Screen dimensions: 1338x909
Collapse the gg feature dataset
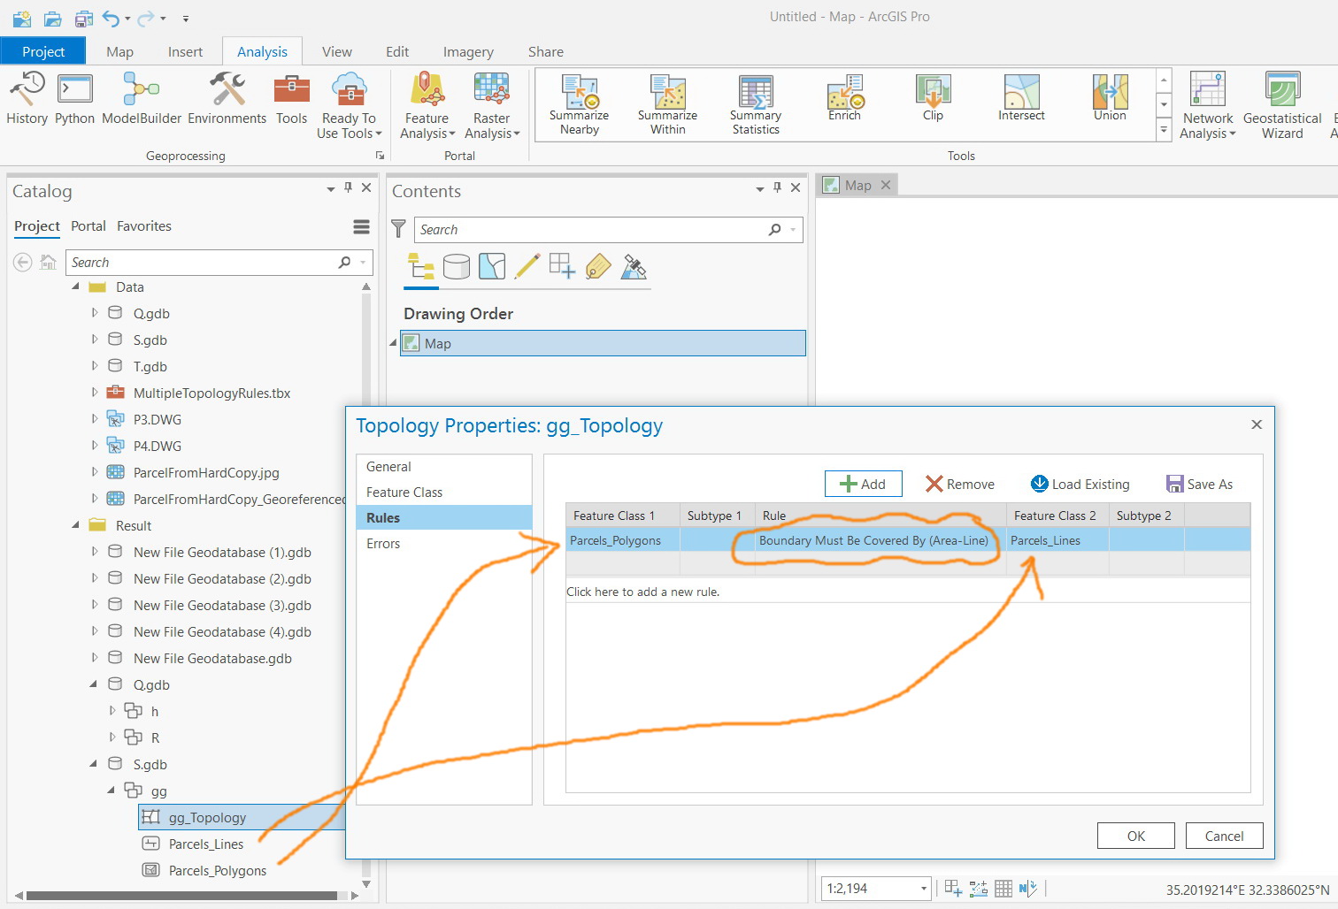click(111, 790)
